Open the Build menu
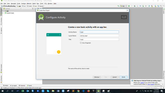 click(x=34, y=3)
